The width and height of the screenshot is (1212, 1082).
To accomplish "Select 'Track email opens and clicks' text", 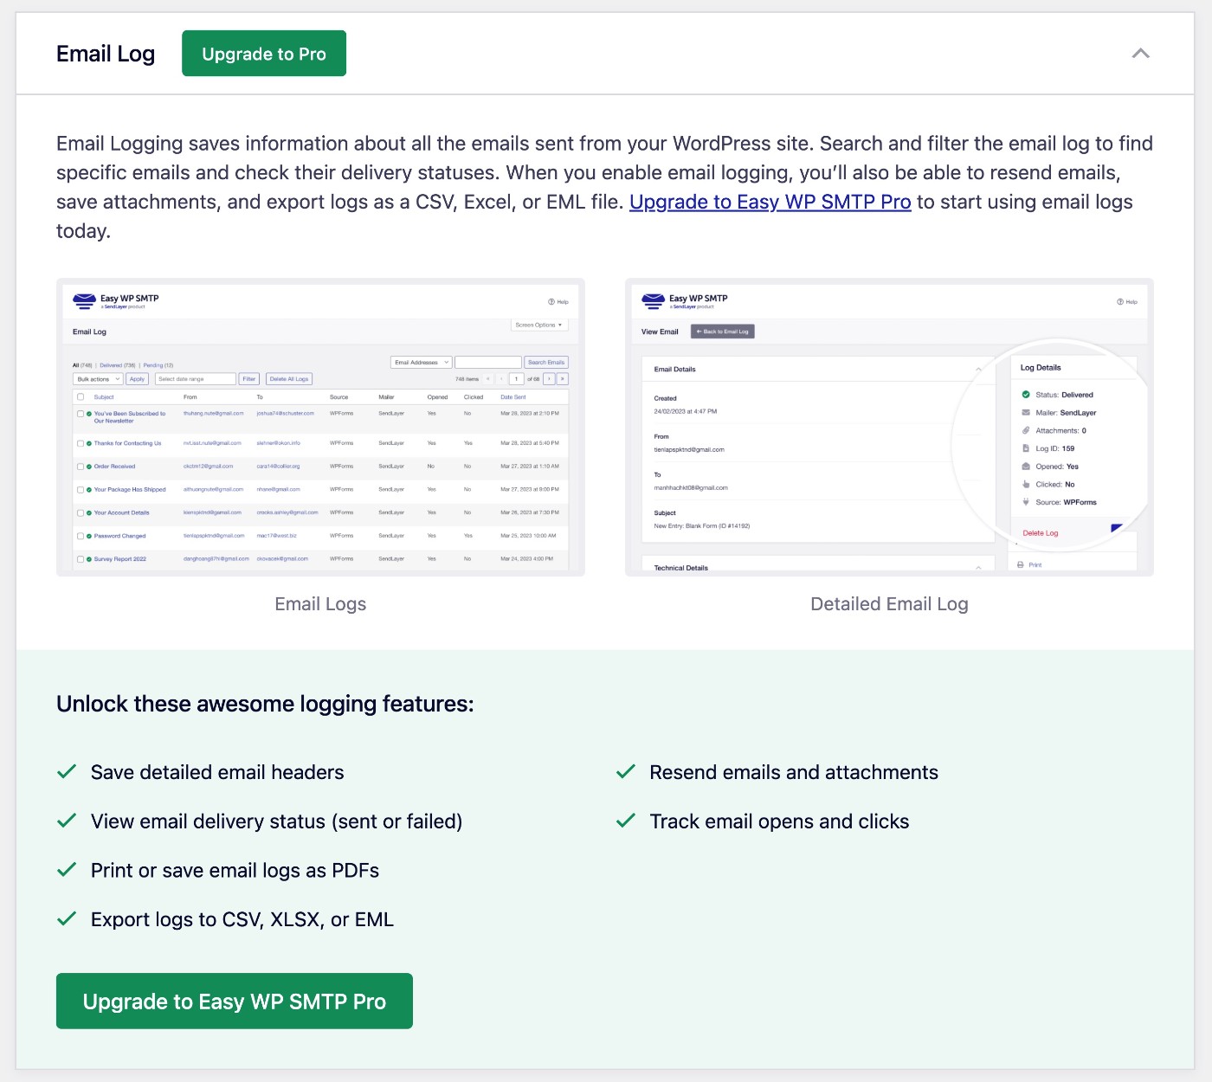I will (x=779, y=821).
